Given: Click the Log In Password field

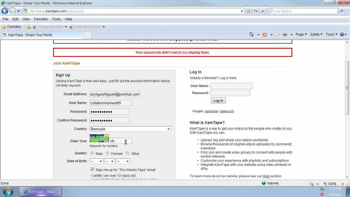Looking at the screenshot, I should pyautogui.click(x=230, y=93).
